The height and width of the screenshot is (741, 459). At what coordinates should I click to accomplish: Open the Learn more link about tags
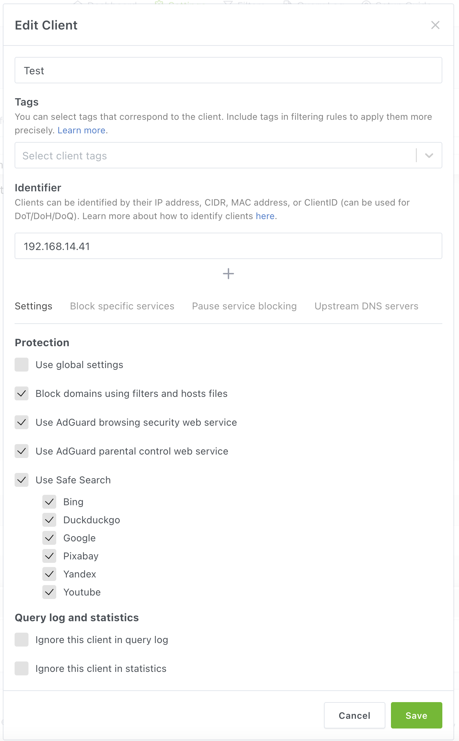(82, 130)
